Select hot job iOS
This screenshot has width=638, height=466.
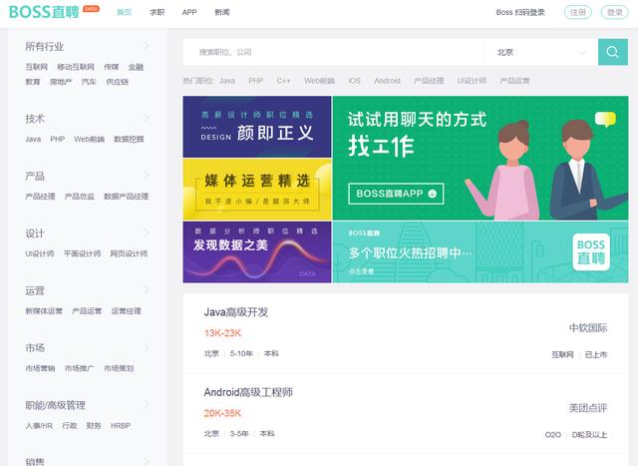point(355,81)
